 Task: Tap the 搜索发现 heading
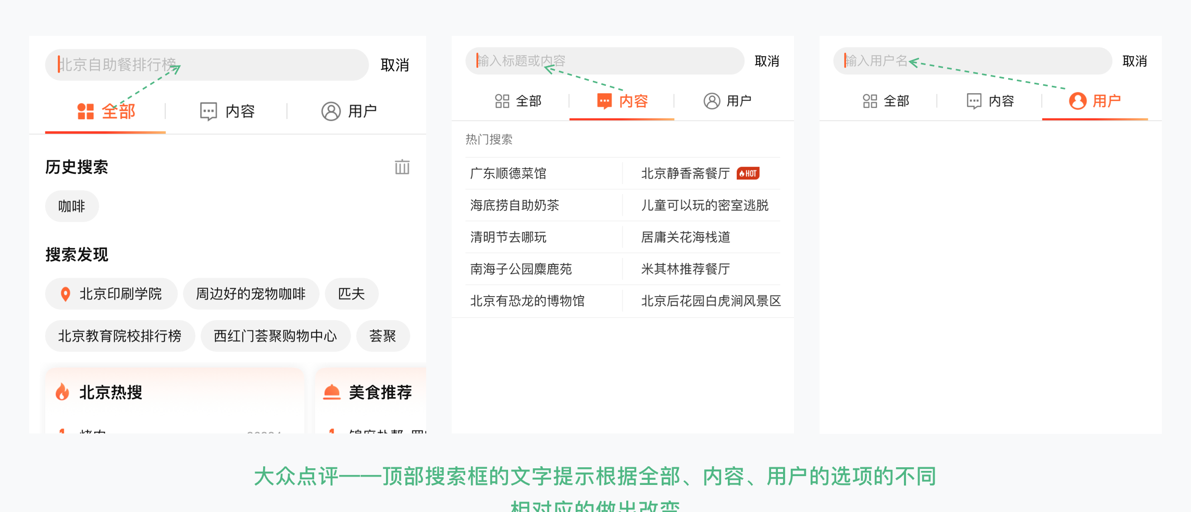point(77,254)
